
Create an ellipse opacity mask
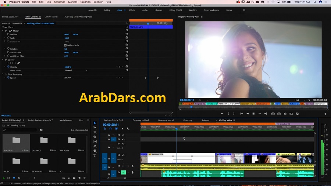click(x=9, y=63)
